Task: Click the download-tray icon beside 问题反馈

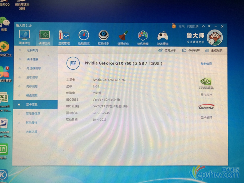Action: tap(203, 26)
